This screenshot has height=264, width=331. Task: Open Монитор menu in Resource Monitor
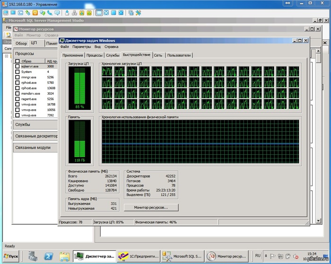point(34,35)
